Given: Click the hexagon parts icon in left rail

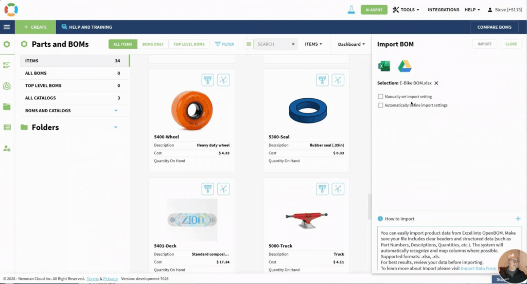Looking at the screenshot, I should coord(7,44).
